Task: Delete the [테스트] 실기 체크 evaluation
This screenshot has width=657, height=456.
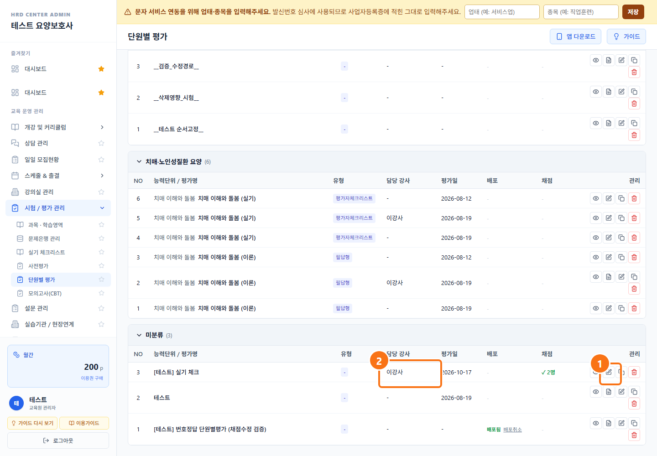Action: [634, 372]
